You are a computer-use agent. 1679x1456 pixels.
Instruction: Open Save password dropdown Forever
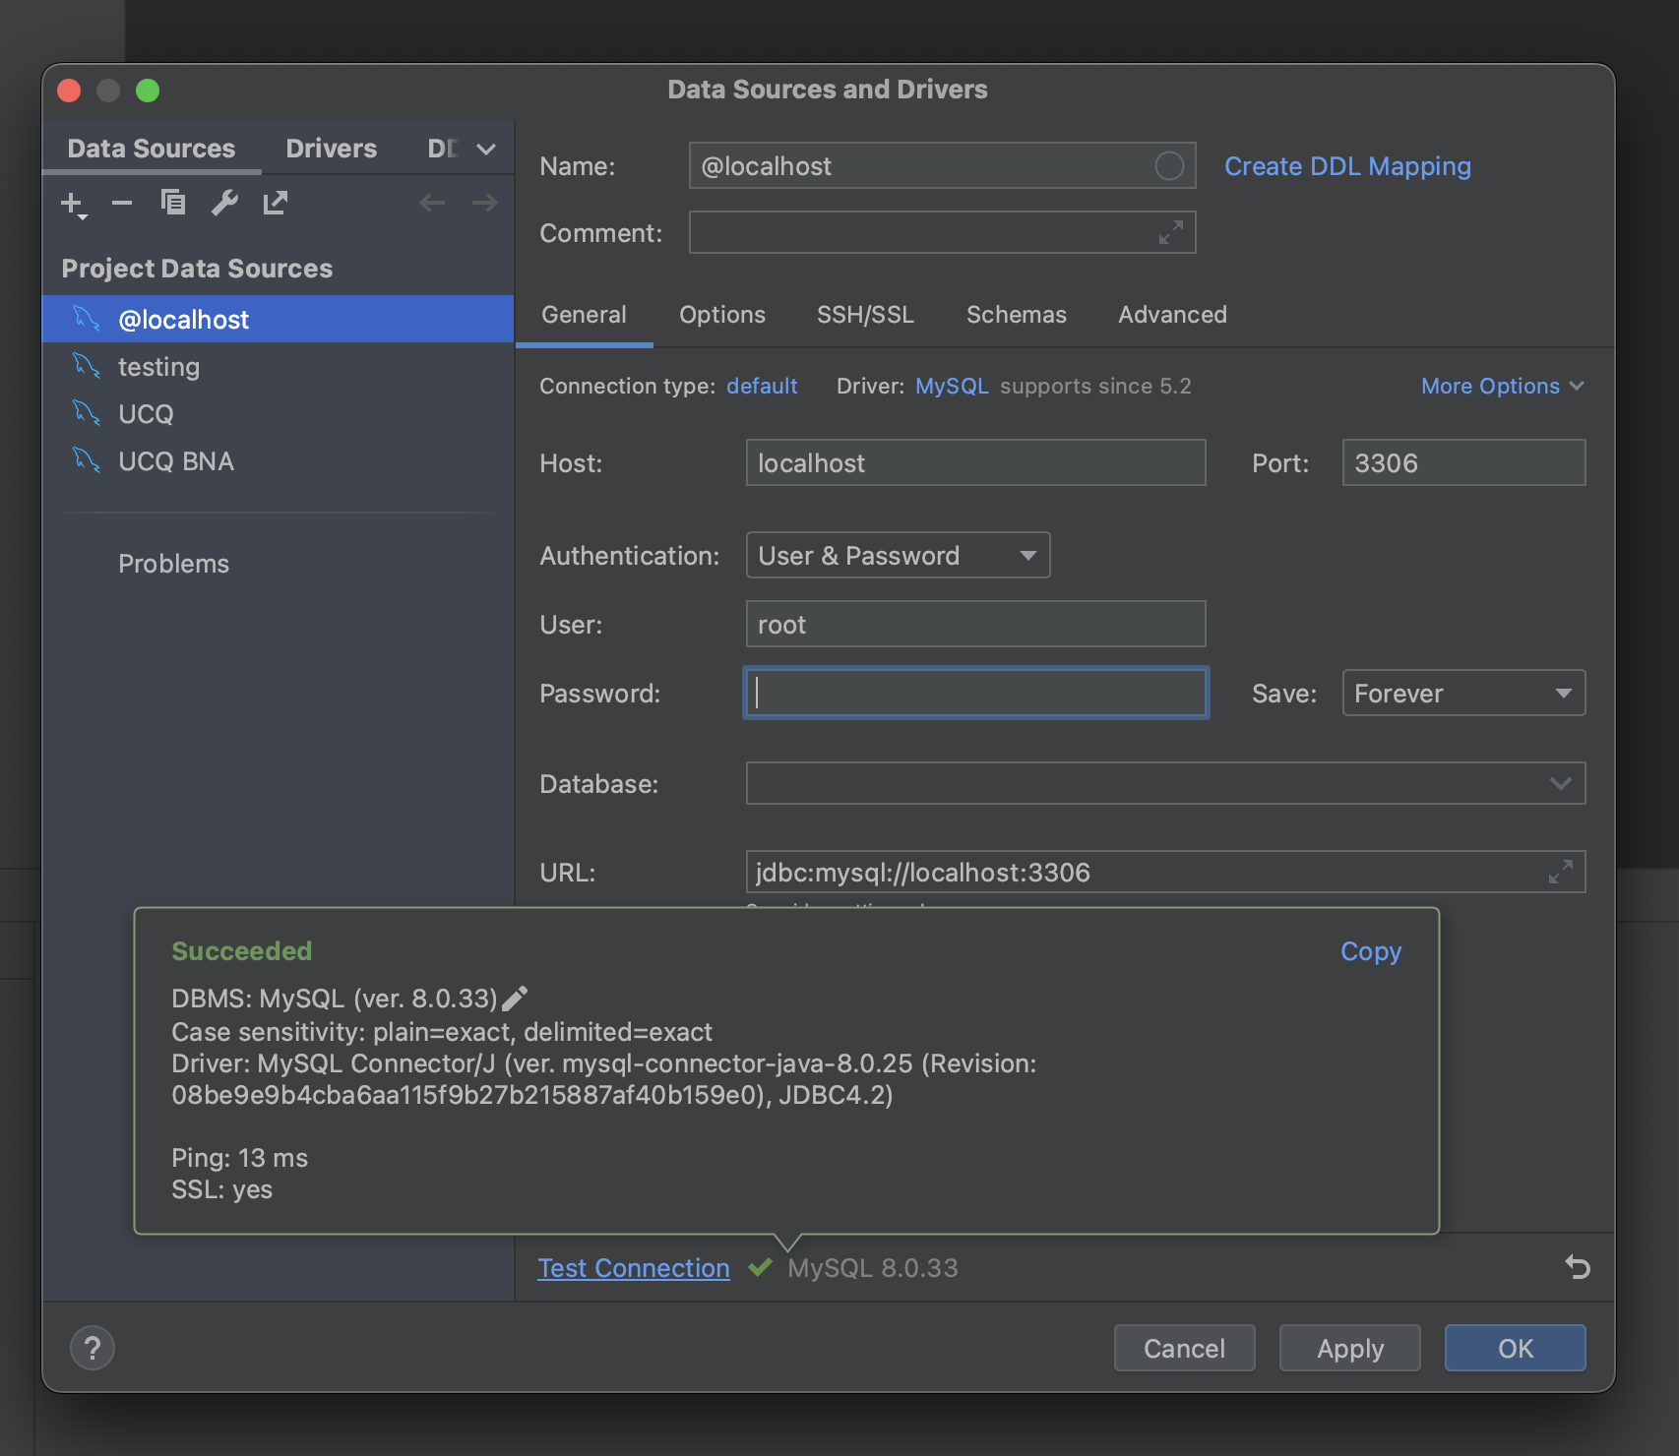[1463, 694]
